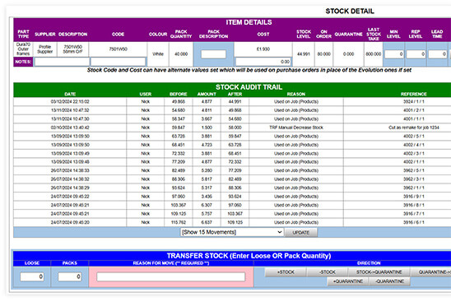Click the alternate cost field showing 0.00

[x=263, y=62]
